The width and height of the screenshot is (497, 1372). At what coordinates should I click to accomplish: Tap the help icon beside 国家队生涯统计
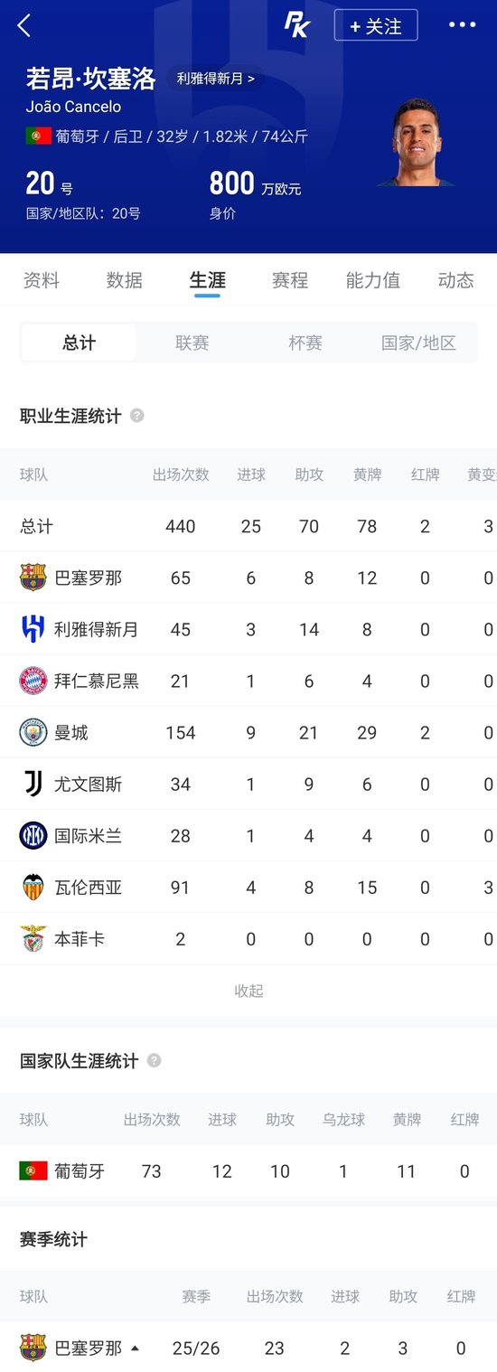155,1060
